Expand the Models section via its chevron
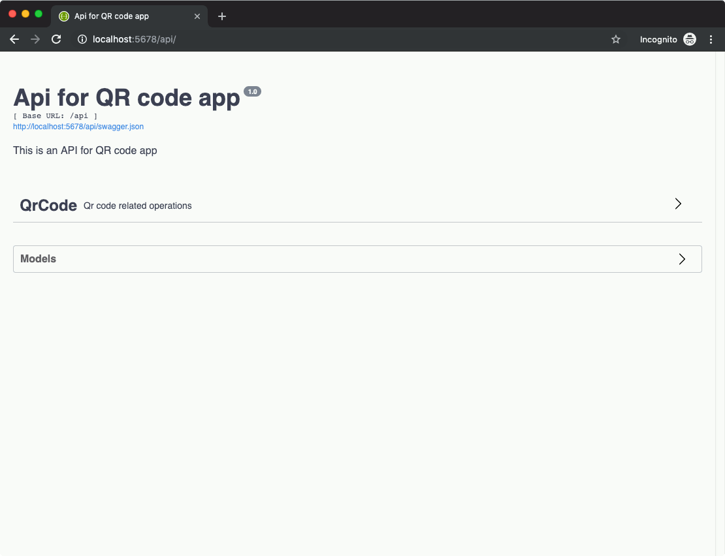 click(682, 259)
